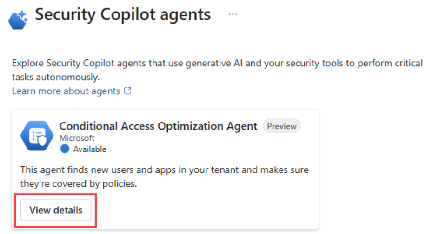Screen dimensions: 426x234
Task: Click the external link icon beside Learn more
Action: pos(127,91)
